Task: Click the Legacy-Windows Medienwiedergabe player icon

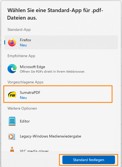Action: coord(12,136)
